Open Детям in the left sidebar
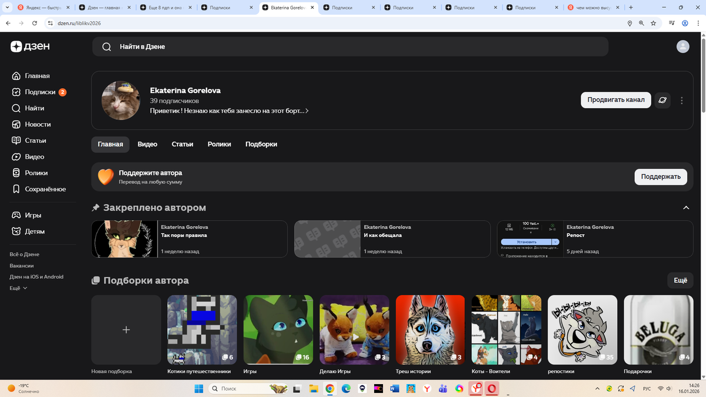 coord(28,231)
